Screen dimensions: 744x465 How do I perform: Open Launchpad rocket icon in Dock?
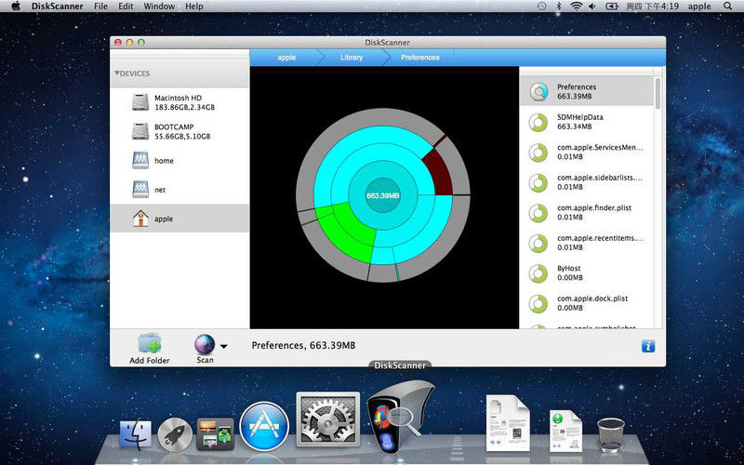pos(175,434)
